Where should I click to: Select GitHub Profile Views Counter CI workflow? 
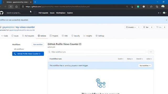pos(28,54)
